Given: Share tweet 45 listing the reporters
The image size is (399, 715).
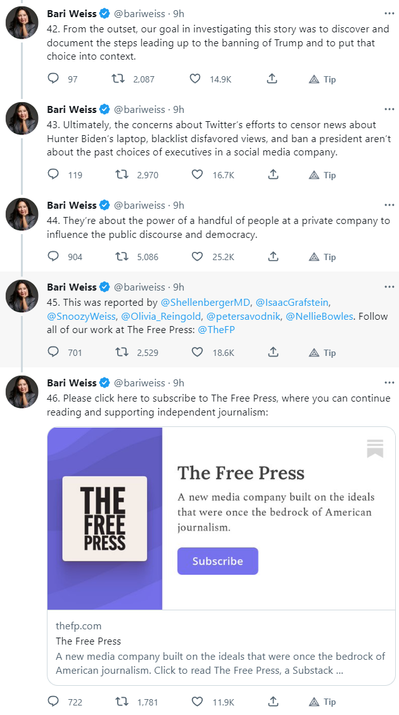Looking at the screenshot, I should pos(272,352).
